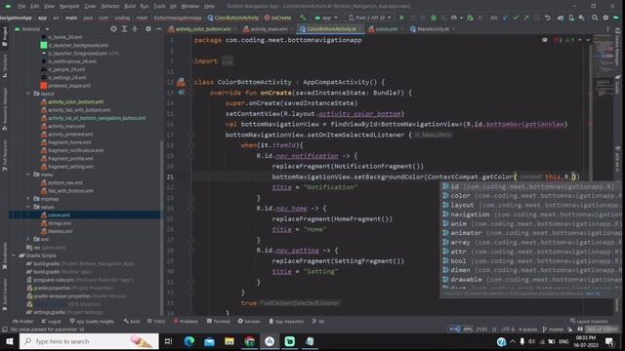Viewport: 625px width, 351px height.
Task: Click the rollback undo arrow in toolbar
Action: [548, 18]
